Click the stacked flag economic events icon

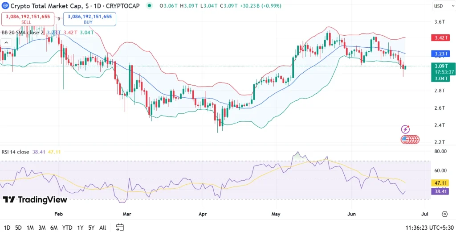click(409, 139)
